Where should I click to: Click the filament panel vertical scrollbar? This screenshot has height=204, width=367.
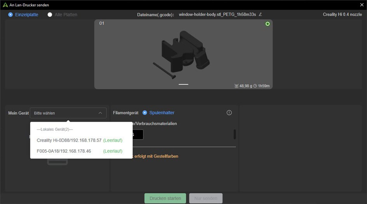pyautogui.click(x=235, y=134)
